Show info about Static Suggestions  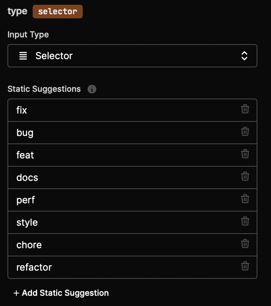(x=92, y=89)
